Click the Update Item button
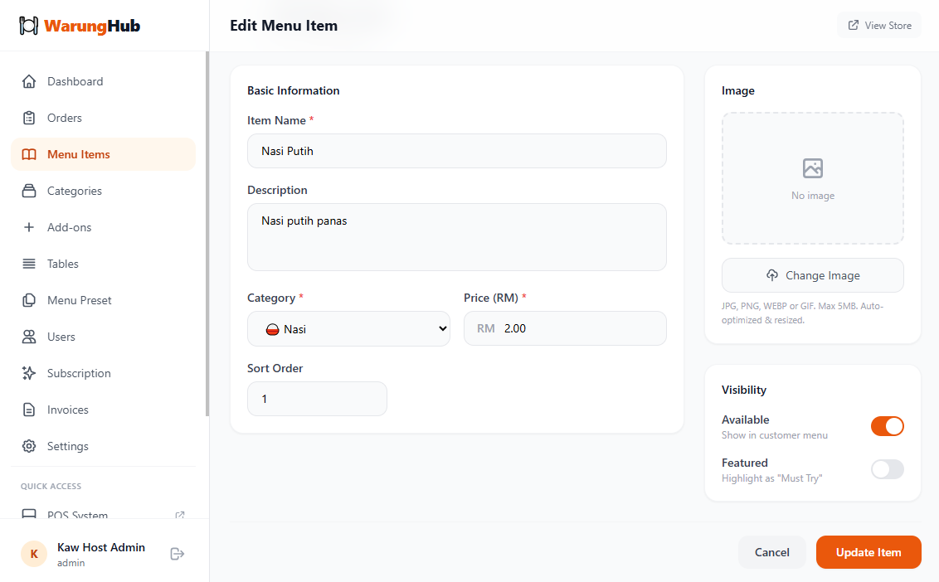The height and width of the screenshot is (582, 939). (868, 552)
